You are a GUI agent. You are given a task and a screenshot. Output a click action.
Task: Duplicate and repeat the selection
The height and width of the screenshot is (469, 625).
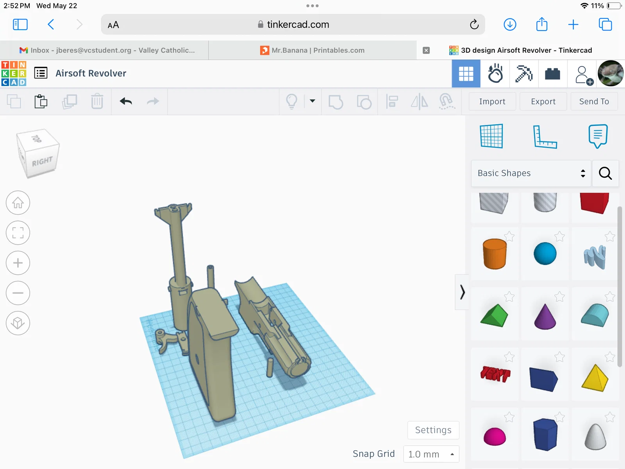pos(70,102)
